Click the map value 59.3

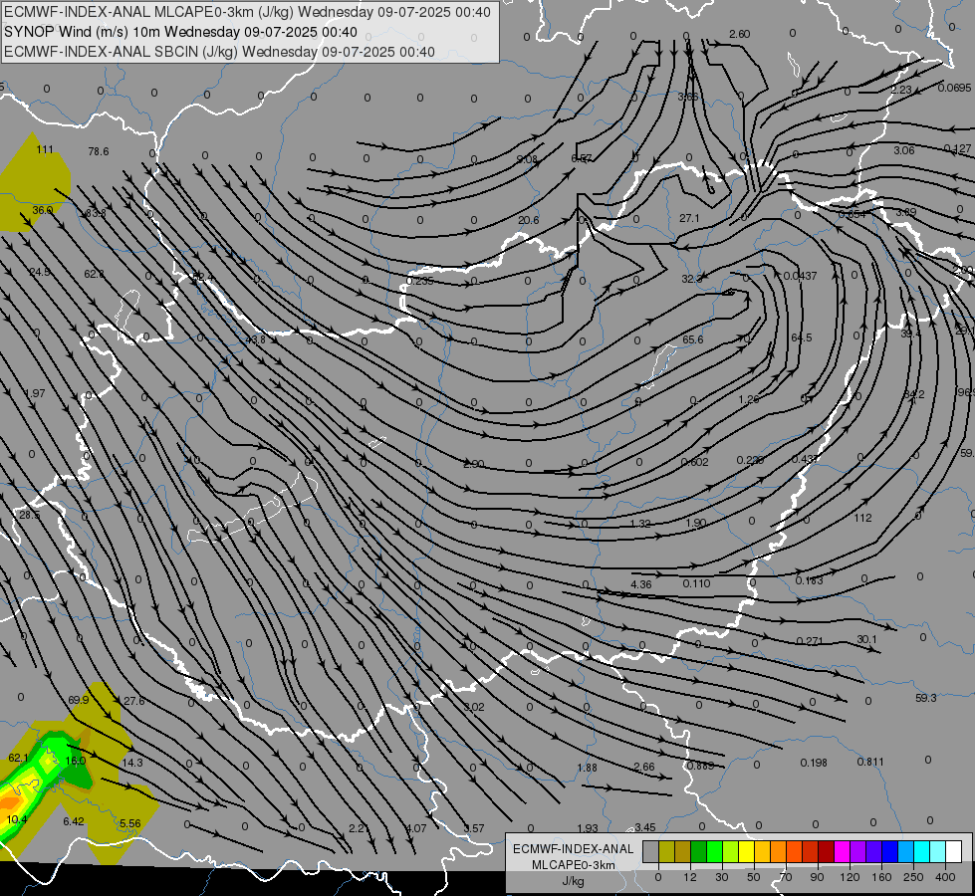(x=926, y=698)
